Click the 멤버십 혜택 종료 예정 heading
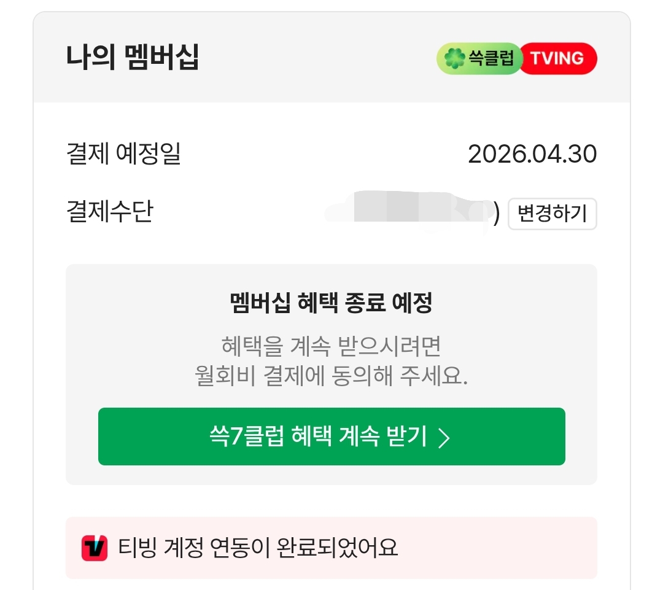The height and width of the screenshot is (590, 663). point(331,303)
